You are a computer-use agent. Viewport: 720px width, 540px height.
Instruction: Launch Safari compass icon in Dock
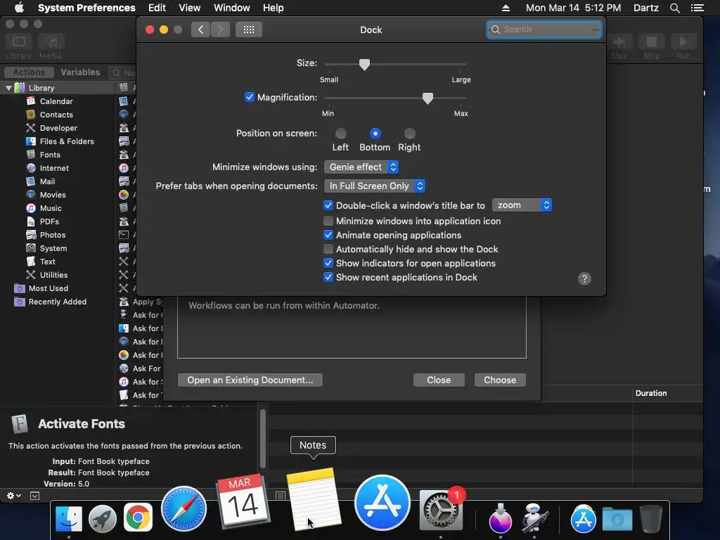pyautogui.click(x=184, y=508)
